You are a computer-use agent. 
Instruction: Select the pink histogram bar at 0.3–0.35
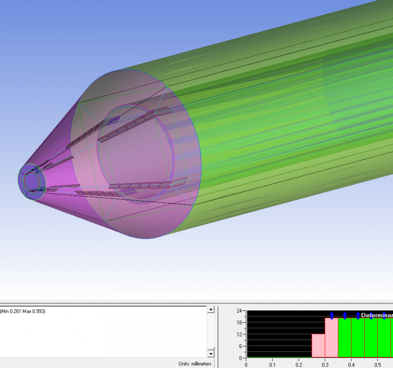point(331,338)
